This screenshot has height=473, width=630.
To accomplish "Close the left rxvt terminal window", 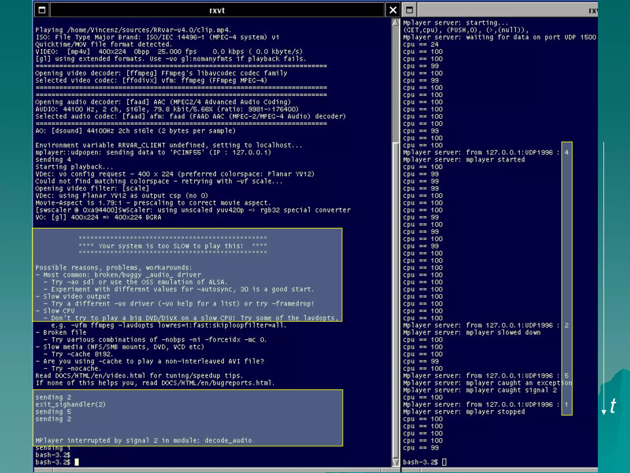I will click(x=393, y=10).
